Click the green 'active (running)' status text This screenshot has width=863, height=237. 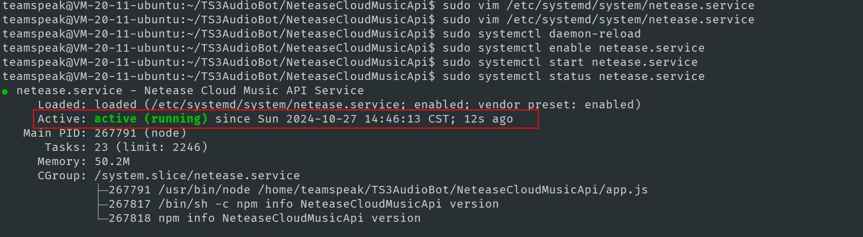151,119
